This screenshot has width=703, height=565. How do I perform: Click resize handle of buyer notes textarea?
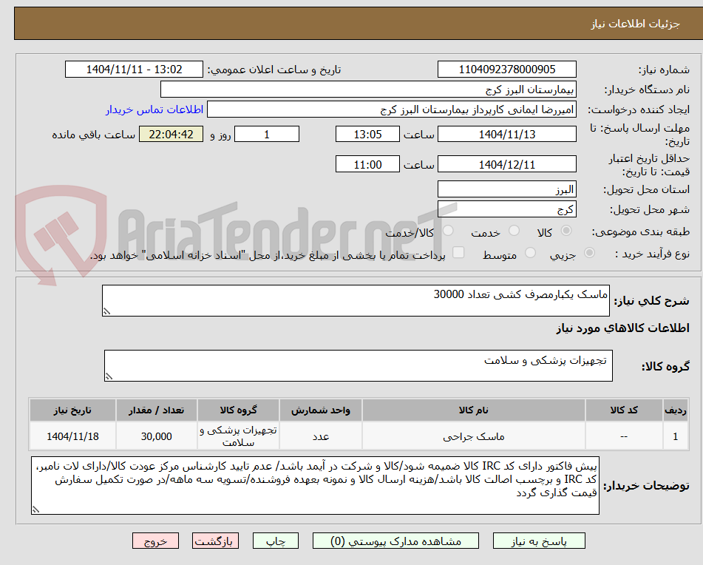(x=36, y=510)
